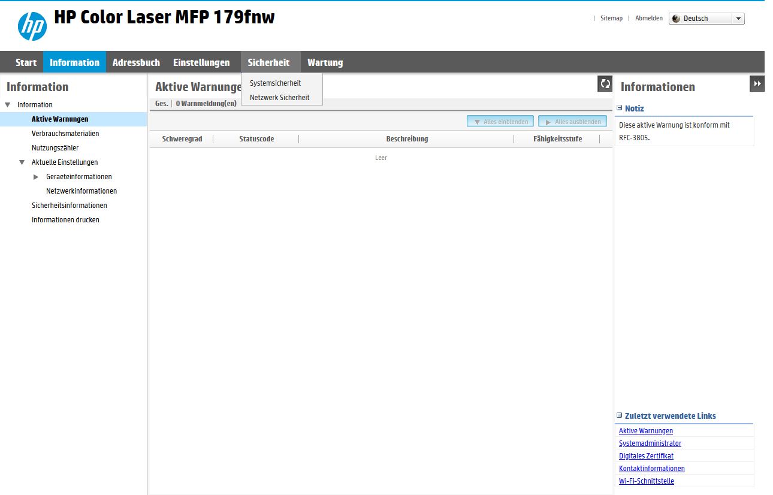This screenshot has height=495, width=773.
Task: Click the Alles ausblenden button
Action: (572, 122)
